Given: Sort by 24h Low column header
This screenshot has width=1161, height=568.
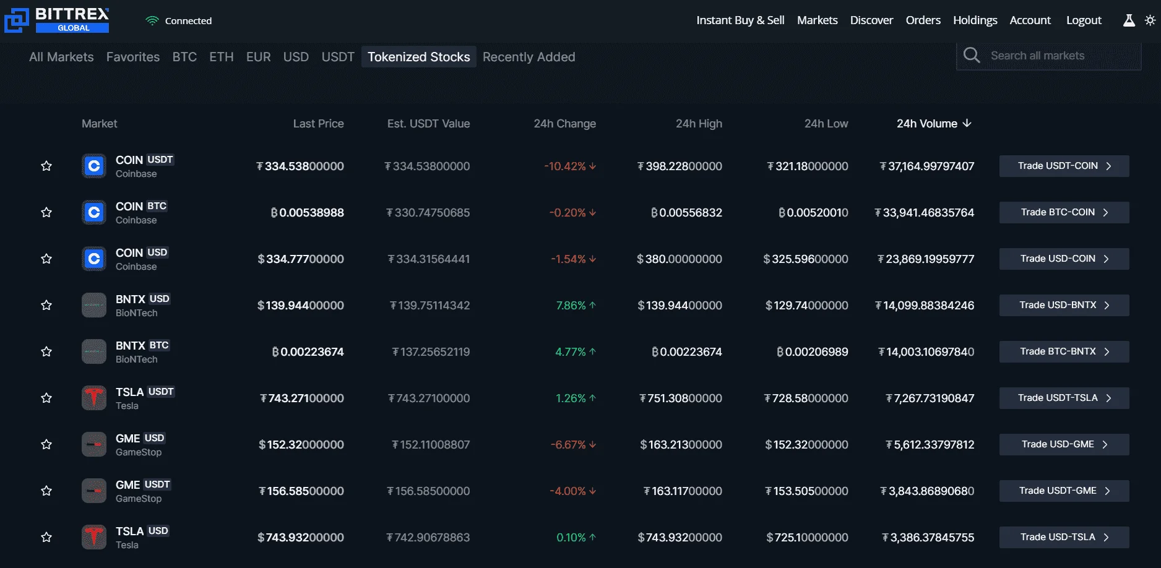Looking at the screenshot, I should tap(826, 124).
